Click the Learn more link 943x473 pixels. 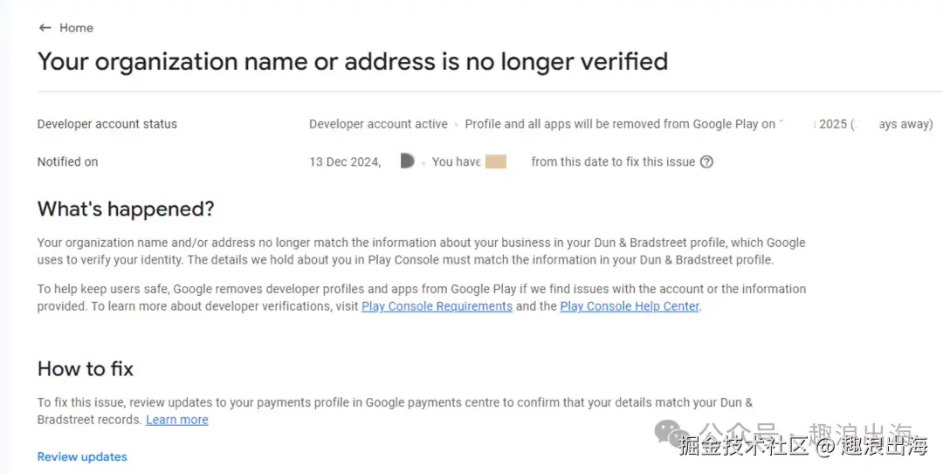click(x=177, y=420)
